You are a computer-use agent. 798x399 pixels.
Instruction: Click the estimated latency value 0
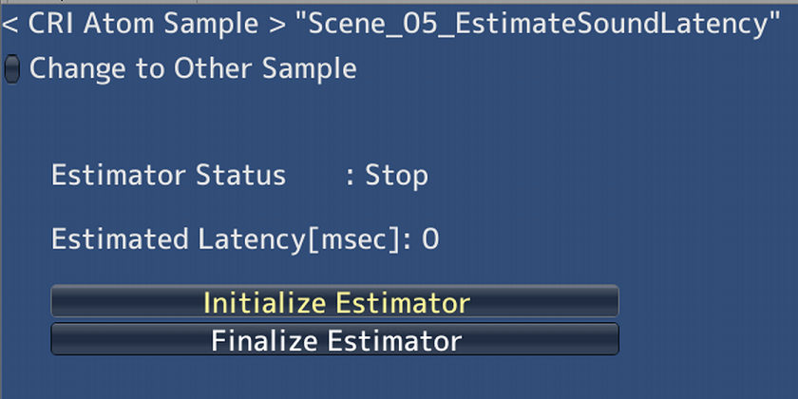(x=430, y=238)
